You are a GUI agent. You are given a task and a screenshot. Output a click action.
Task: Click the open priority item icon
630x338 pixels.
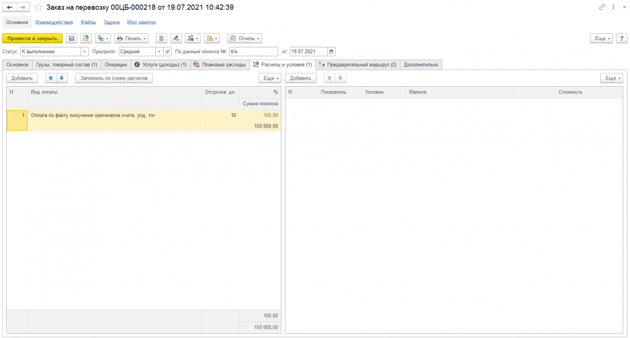168,52
